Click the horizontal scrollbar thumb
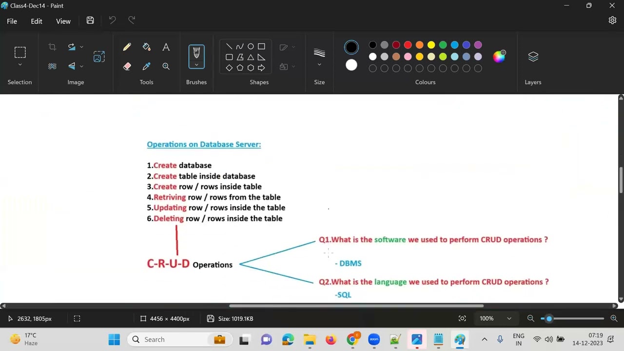 tap(356, 306)
